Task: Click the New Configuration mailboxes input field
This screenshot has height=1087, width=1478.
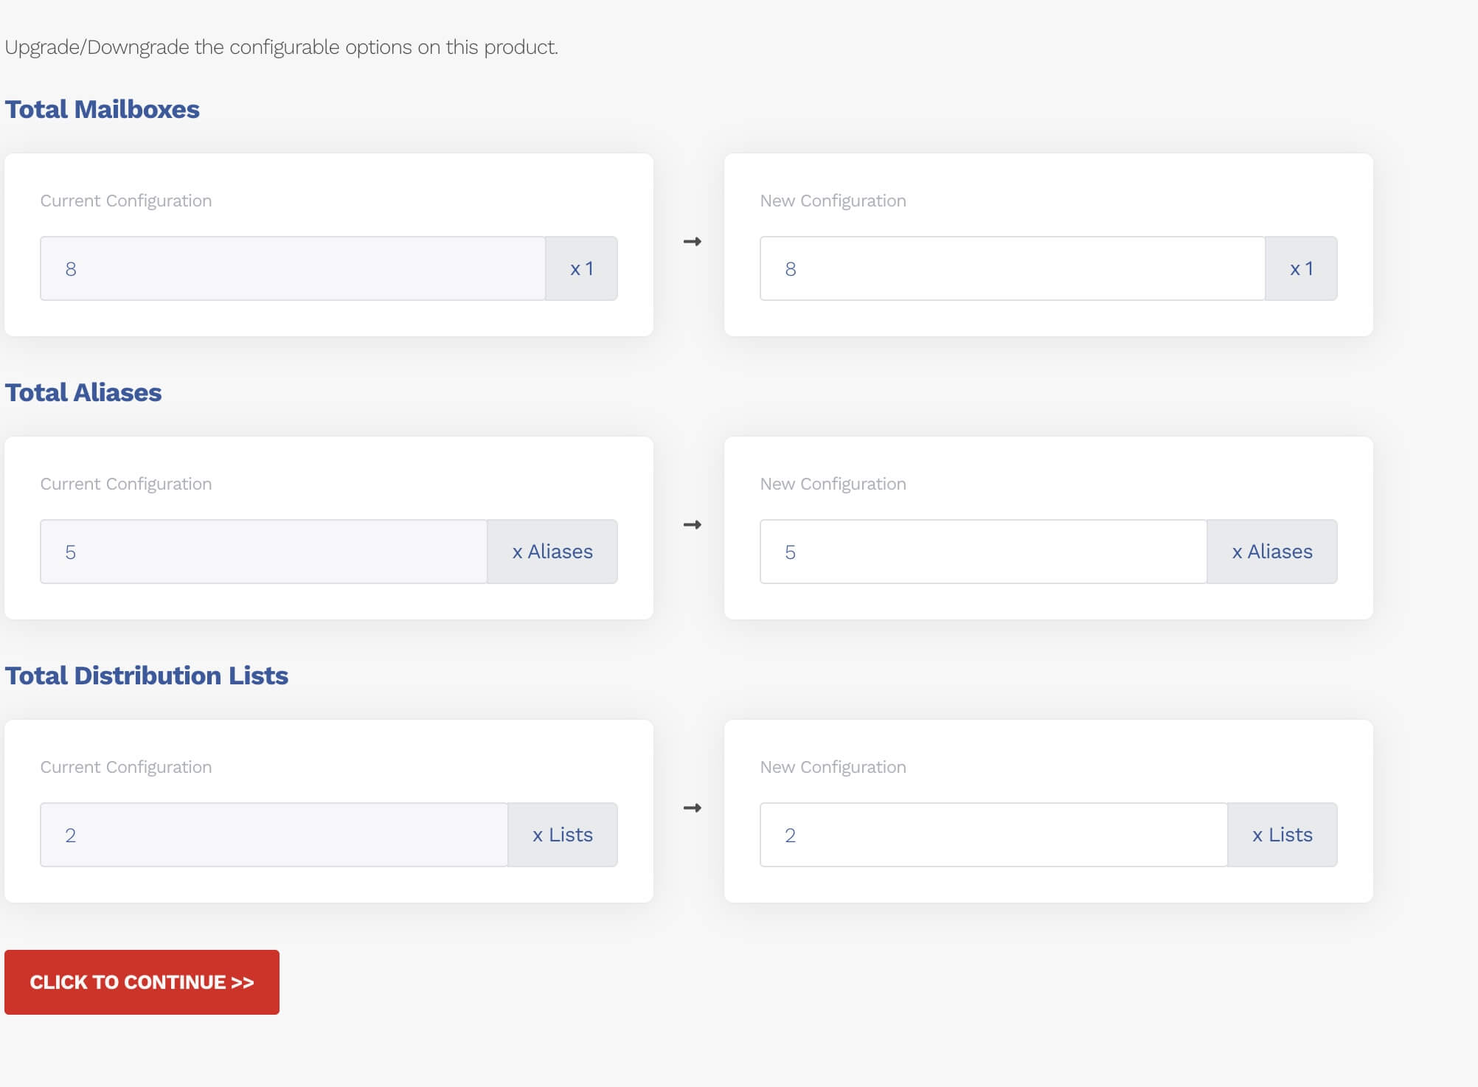Action: pos(1012,268)
